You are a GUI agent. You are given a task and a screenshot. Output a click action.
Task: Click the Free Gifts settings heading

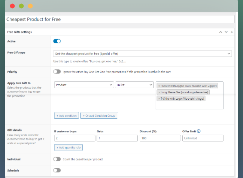click(x=19, y=32)
